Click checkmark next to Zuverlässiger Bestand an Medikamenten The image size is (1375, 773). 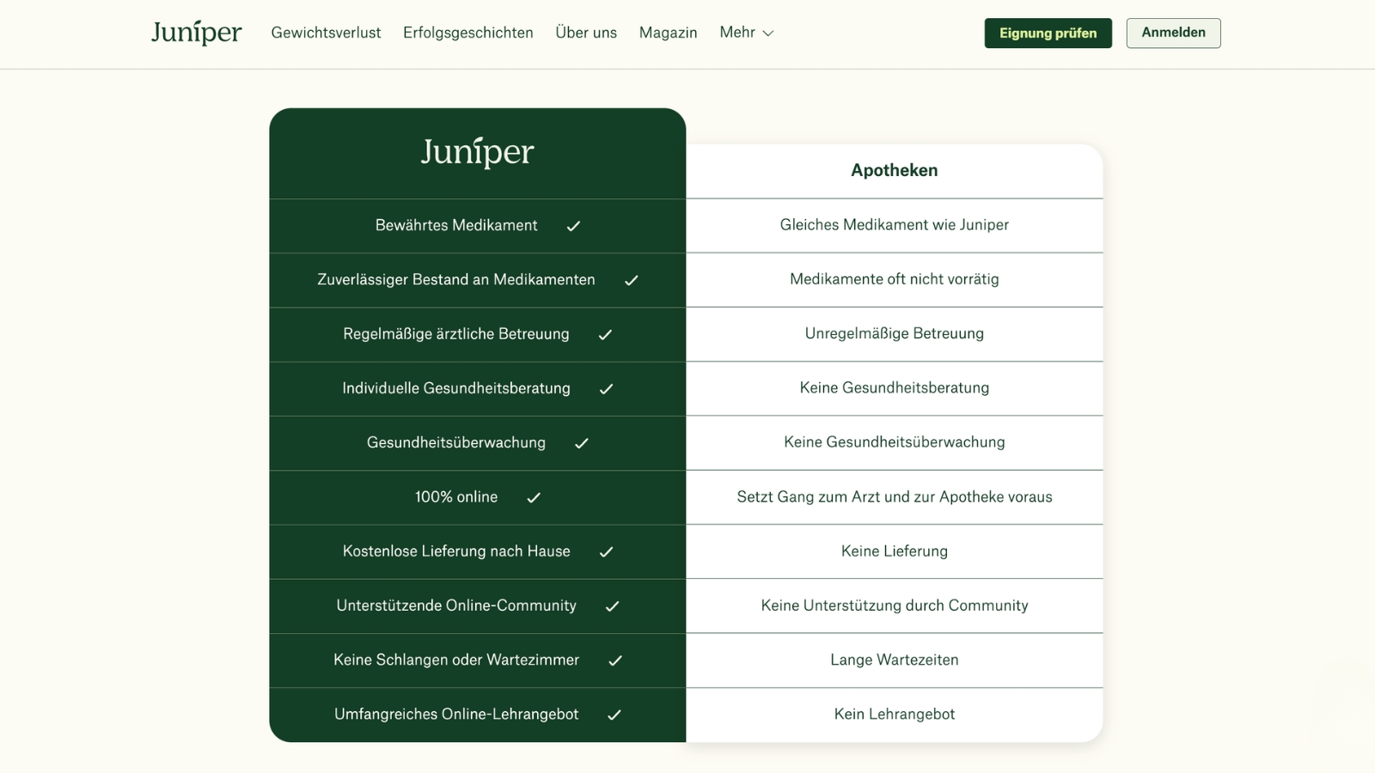click(631, 280)
